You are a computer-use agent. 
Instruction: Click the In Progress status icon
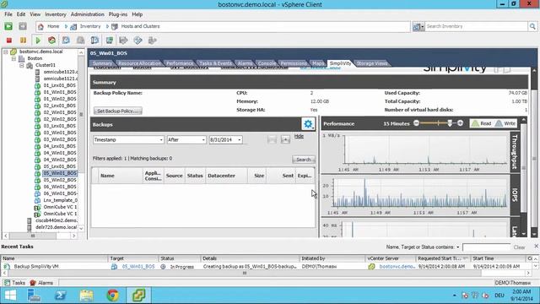click(163, 267)
